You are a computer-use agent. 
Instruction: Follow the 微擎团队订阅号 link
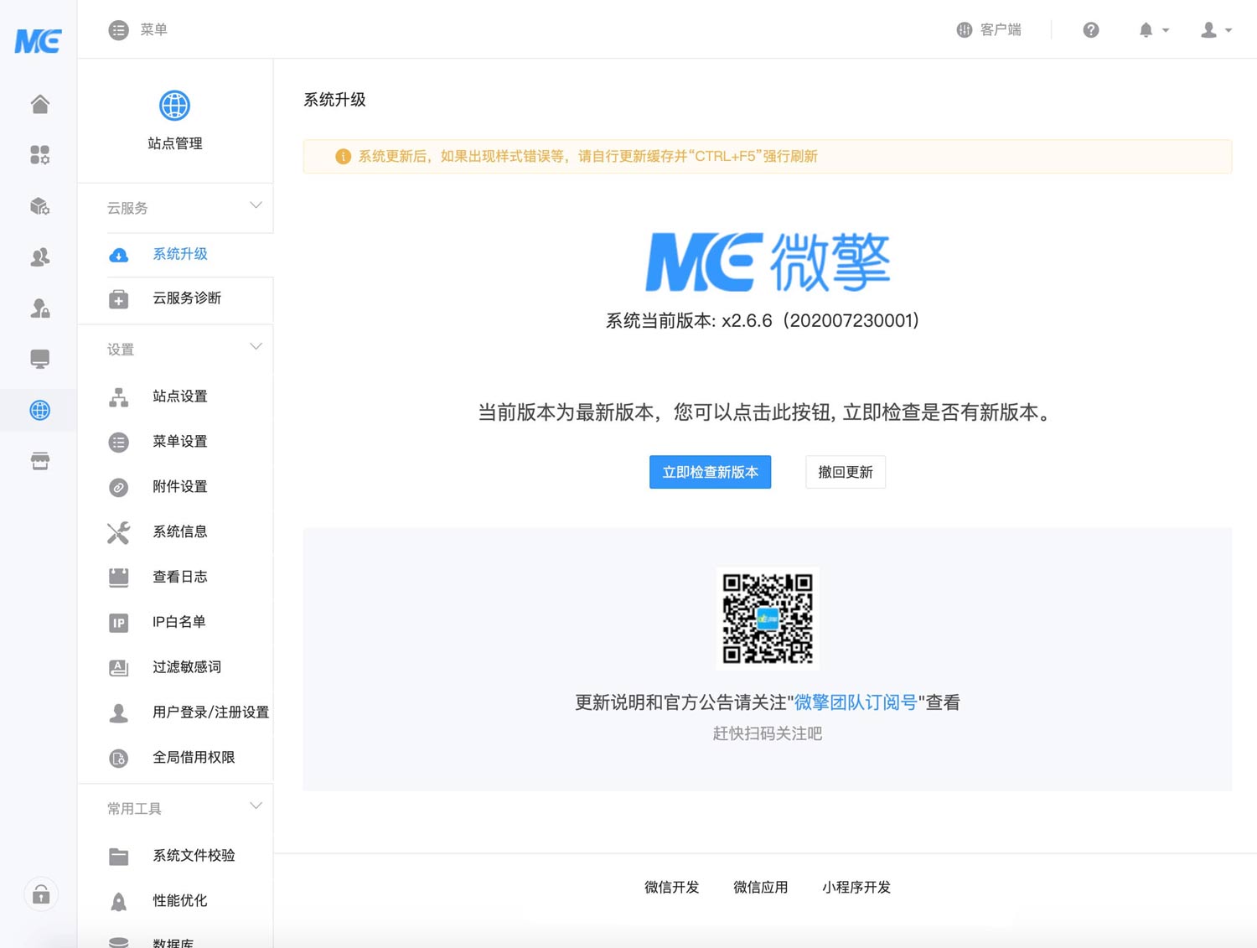[856, 702]
